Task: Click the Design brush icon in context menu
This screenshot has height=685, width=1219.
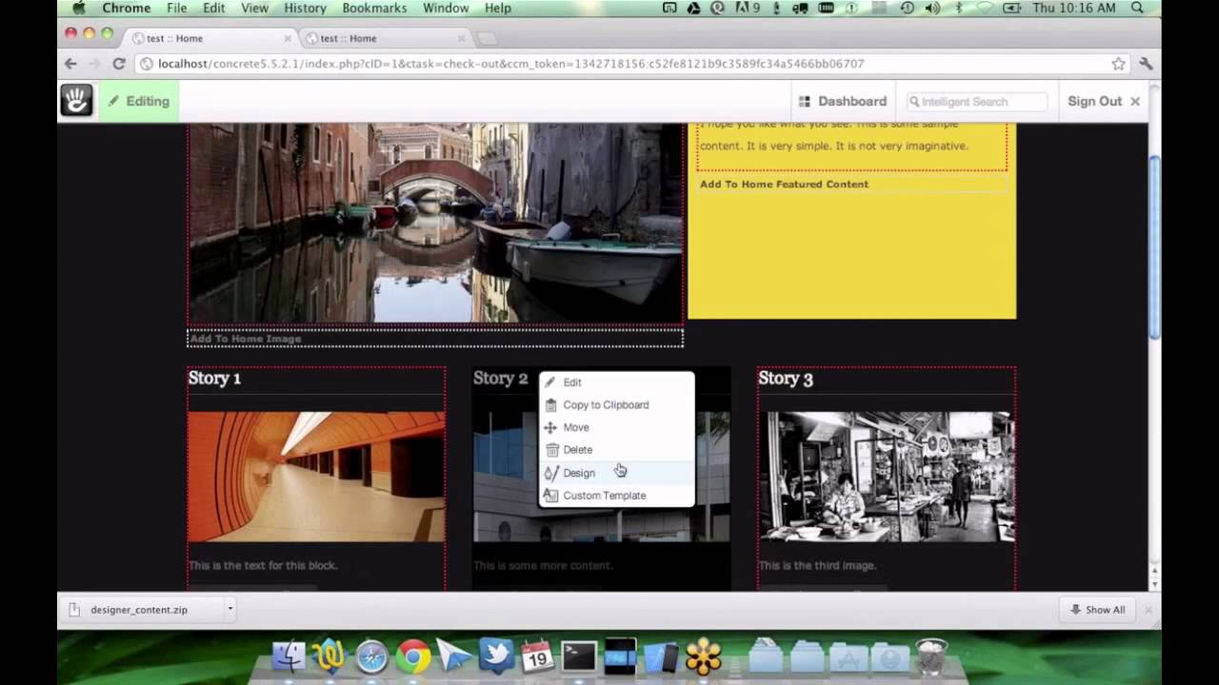Action: point(550,473)
